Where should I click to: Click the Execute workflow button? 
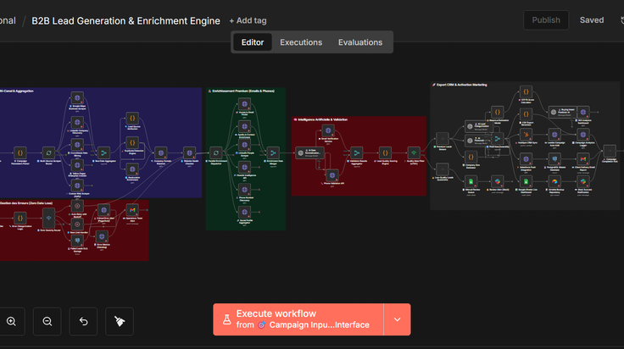[298, 319]
